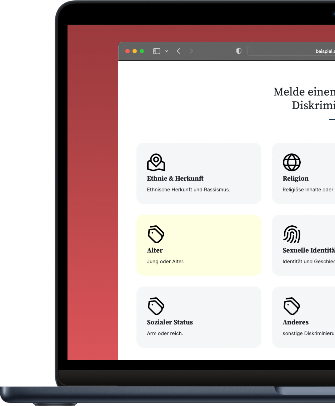Go back with the browser back arrow

179,51
